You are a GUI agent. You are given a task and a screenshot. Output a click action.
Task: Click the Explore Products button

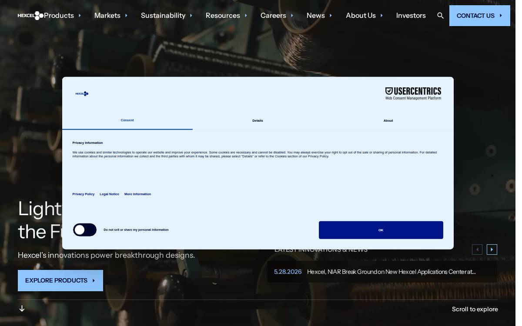click(x=60, y=280)
